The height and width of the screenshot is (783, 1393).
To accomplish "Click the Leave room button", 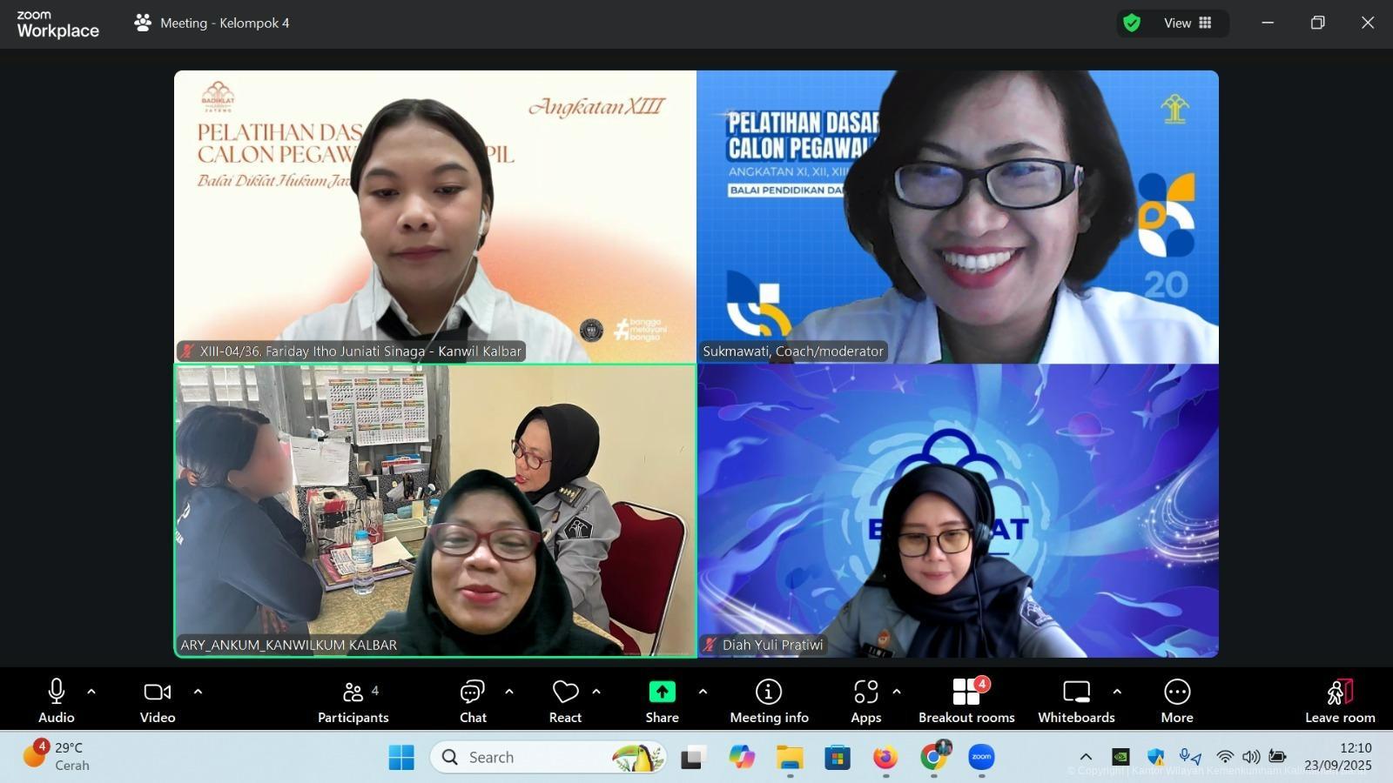I will click(x=1339, y=699).
